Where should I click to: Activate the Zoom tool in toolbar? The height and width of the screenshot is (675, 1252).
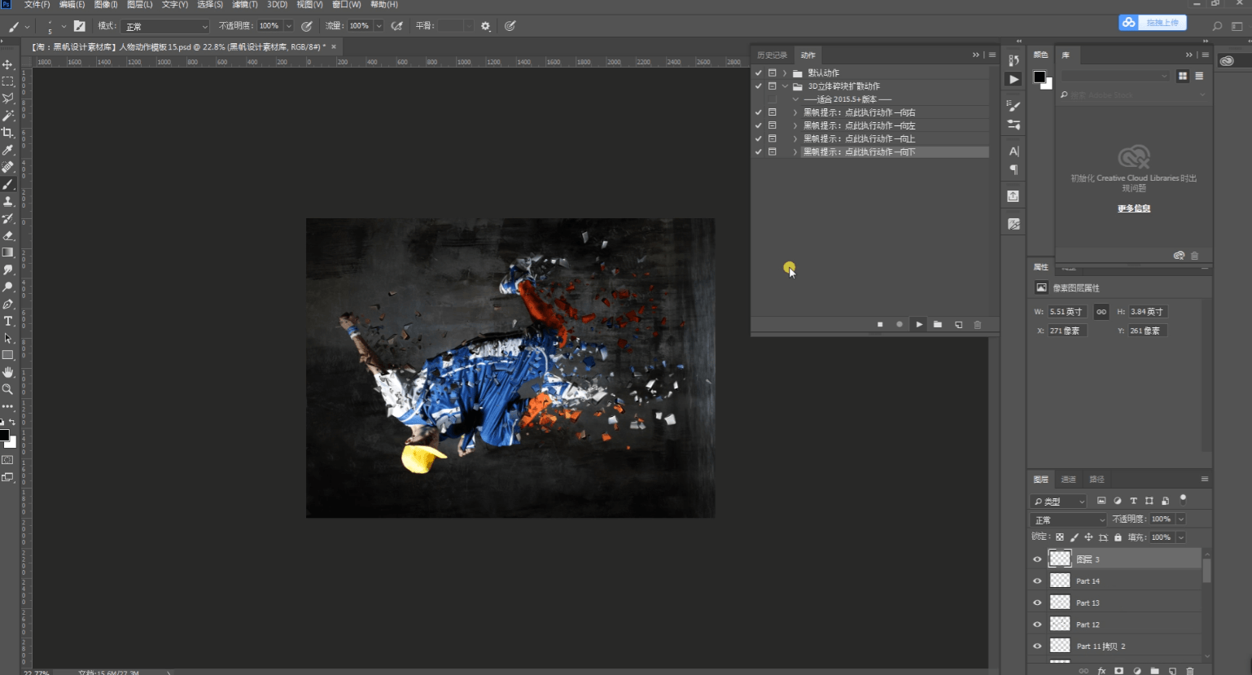8,389
